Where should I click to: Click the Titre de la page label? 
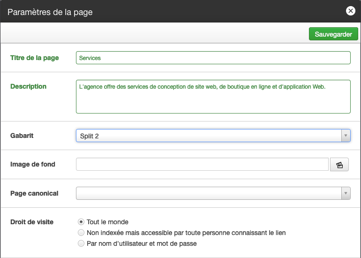click(35, 58)
